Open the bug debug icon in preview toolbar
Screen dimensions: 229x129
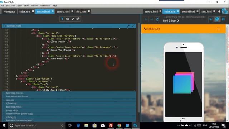223,19
